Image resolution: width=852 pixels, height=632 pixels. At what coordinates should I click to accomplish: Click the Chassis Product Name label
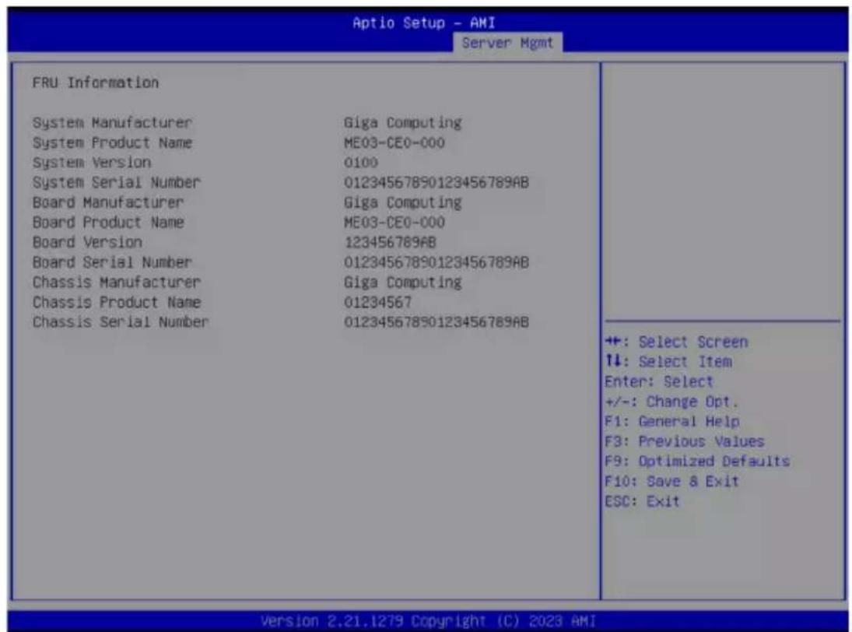(116, 302)
